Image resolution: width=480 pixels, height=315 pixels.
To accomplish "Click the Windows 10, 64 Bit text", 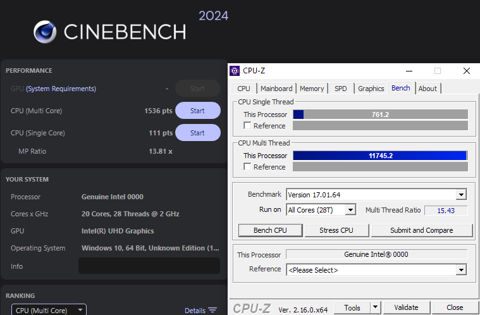I will pos(151,248).
